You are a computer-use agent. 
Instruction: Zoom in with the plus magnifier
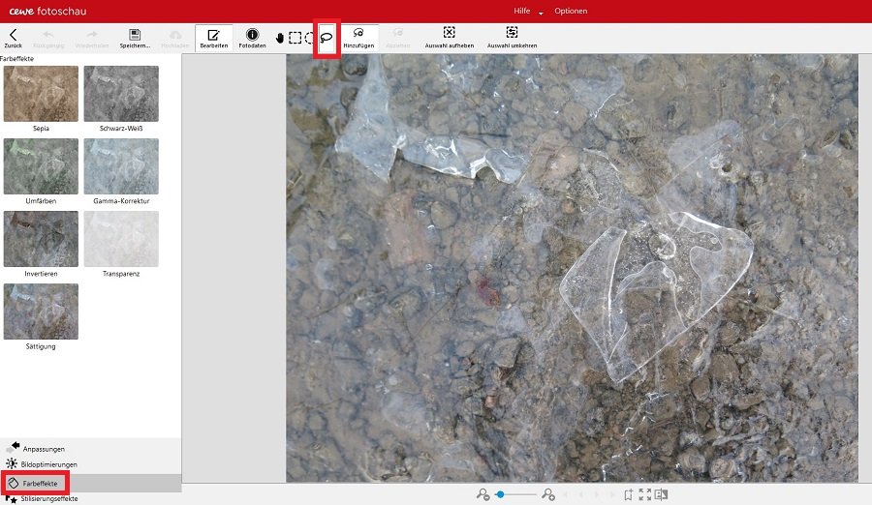point(548,494)
